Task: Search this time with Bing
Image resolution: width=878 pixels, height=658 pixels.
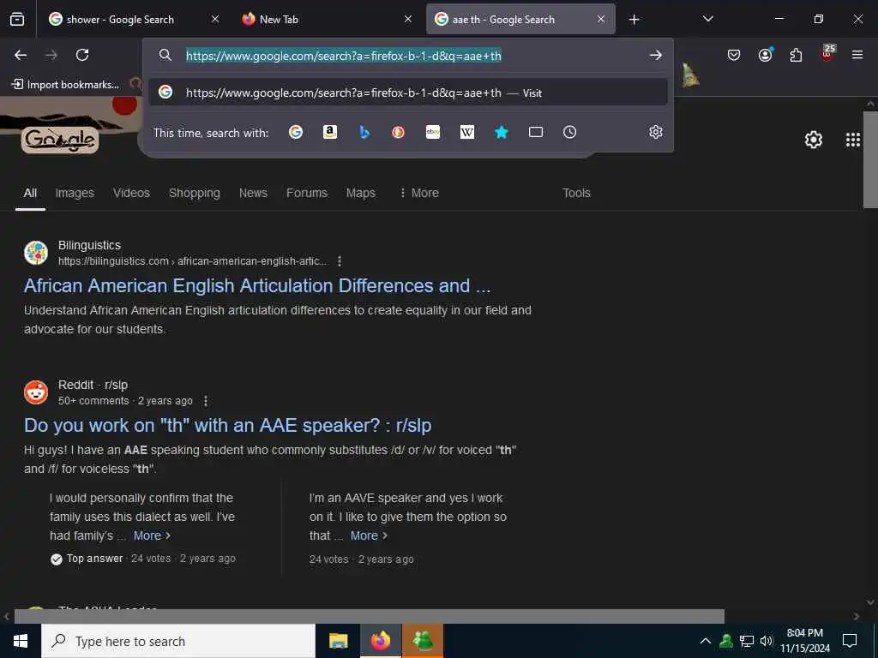Action: [364, 132]
